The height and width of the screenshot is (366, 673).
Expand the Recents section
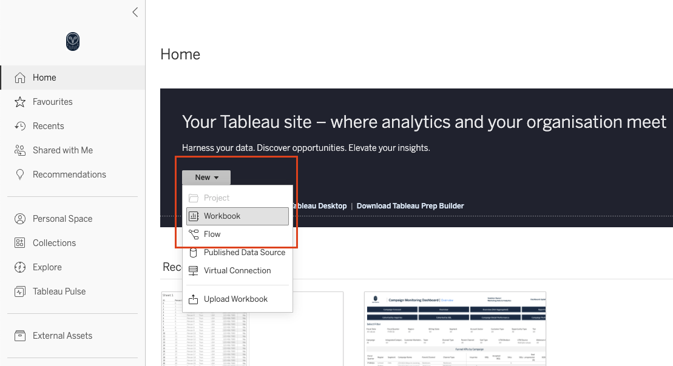click(49, 125)
